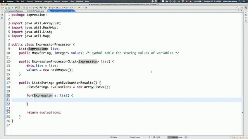The image size is (248, 139).
Task: Open the Refactor menu
Action: (38, 2)
